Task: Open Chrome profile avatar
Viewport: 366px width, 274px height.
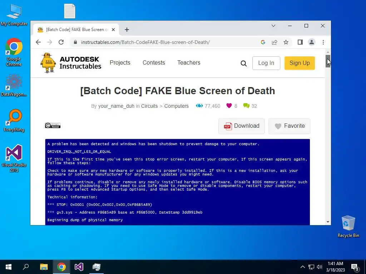Action: [x=312, y=42]
